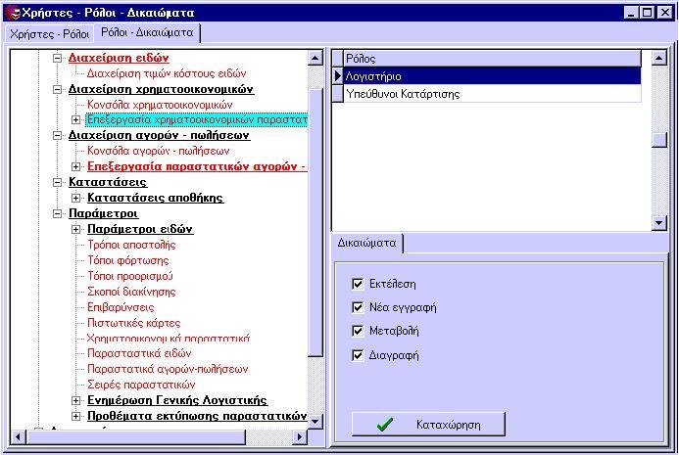Uncheck the Εκτέλεση checkbox
Image resolution: width=679 pixels, height=455 pixels.
358,284
